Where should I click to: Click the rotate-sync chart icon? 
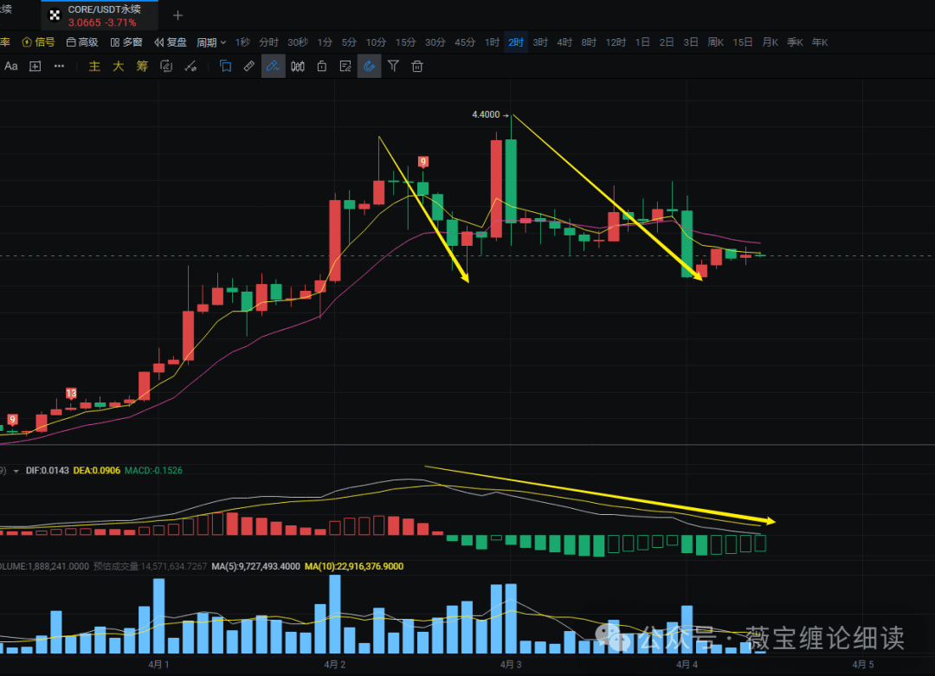pos(166,66)
